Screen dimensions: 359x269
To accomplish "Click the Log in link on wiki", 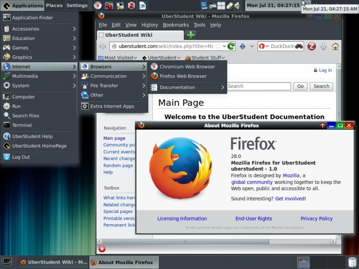I will 325,70.
